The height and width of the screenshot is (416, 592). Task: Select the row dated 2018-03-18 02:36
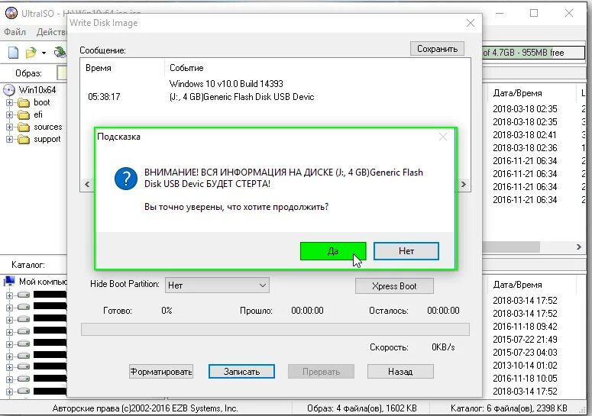pyautogui.click(x=525, y=148)
